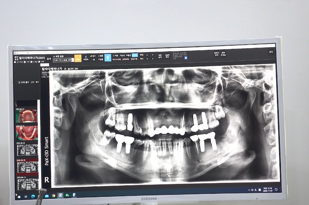Open the bottom panoramic X-ray thumbnail

(x=28, y=184)
